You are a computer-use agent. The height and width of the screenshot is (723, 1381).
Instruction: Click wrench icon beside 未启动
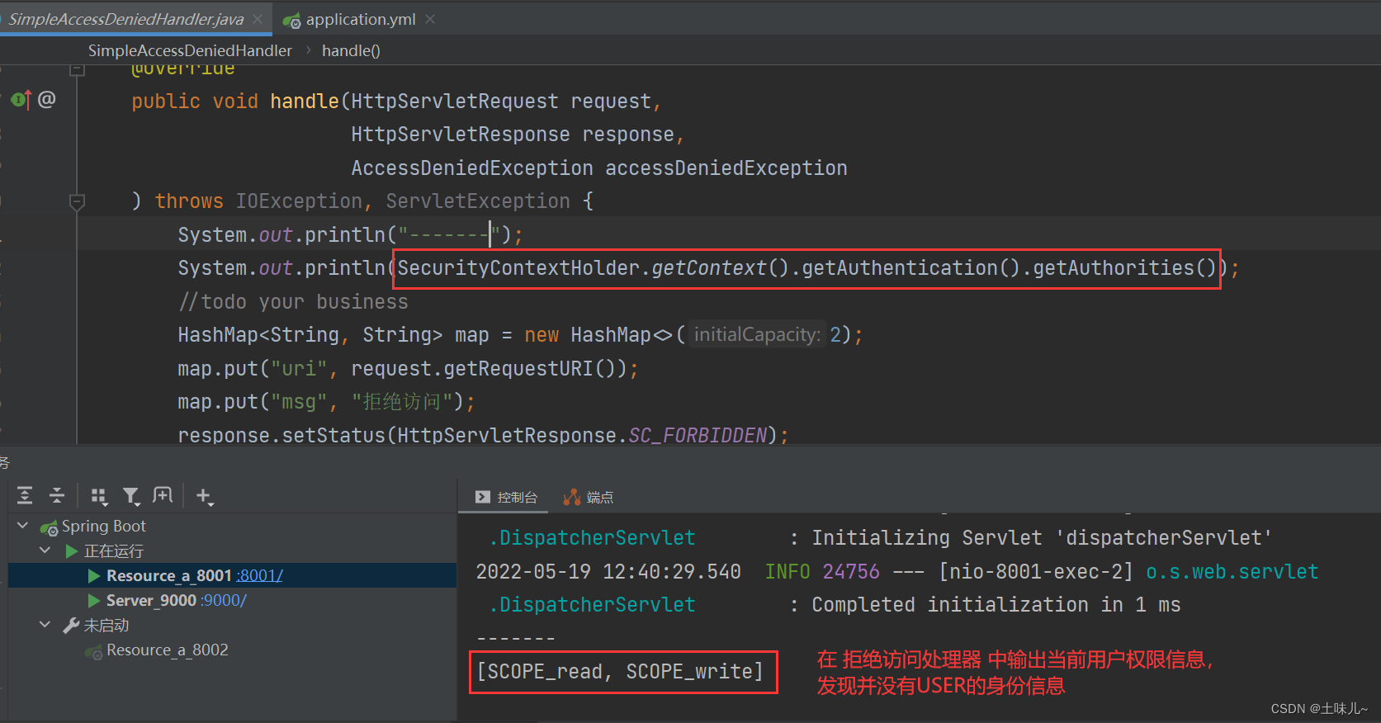(71, 625)
